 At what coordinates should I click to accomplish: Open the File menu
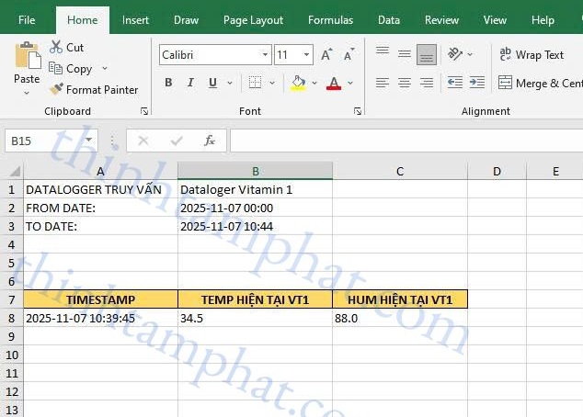[27, 20]
